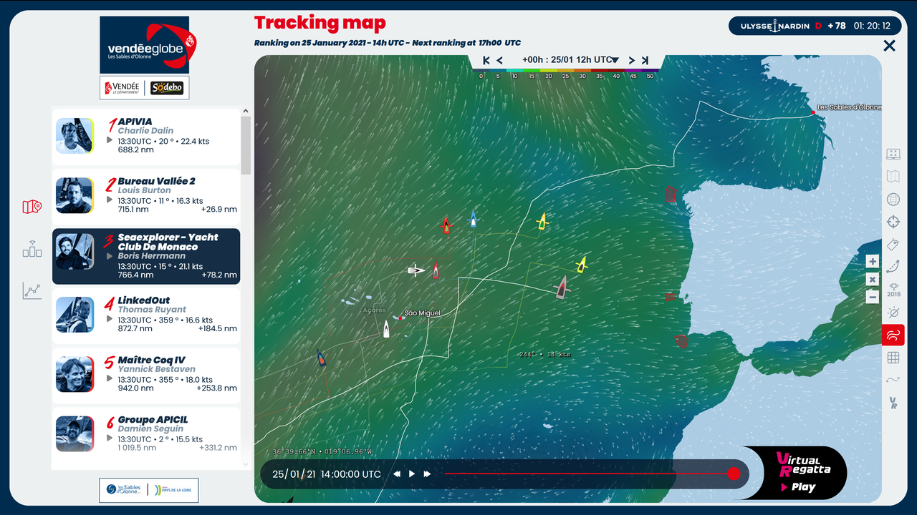Click the Sodebo sponsor logo

[x=167, y=87]
